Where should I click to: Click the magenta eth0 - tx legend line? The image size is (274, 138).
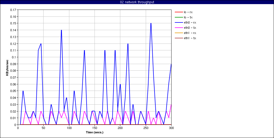point(178,28)
